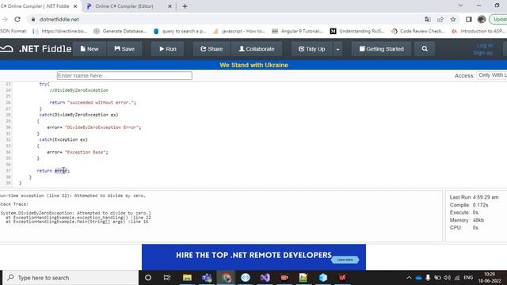Click the dotnetfiddle.net address bar
This screenshot has height=285, width=507.
(59, 19)
